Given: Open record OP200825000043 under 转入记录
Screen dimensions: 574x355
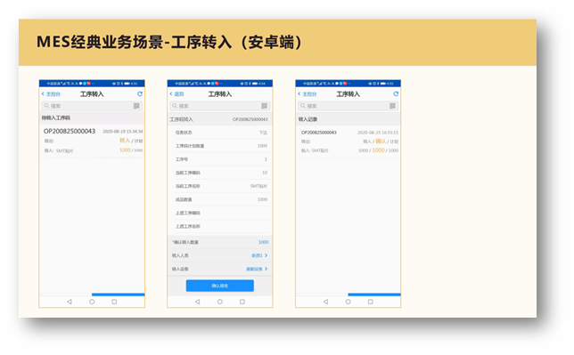Looking at the screenshot, I should (x=348, y=141).
